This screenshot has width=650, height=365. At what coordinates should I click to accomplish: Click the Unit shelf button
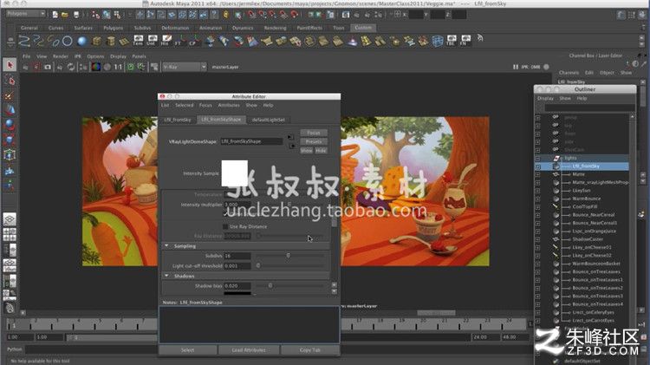(x=151, y=41)
